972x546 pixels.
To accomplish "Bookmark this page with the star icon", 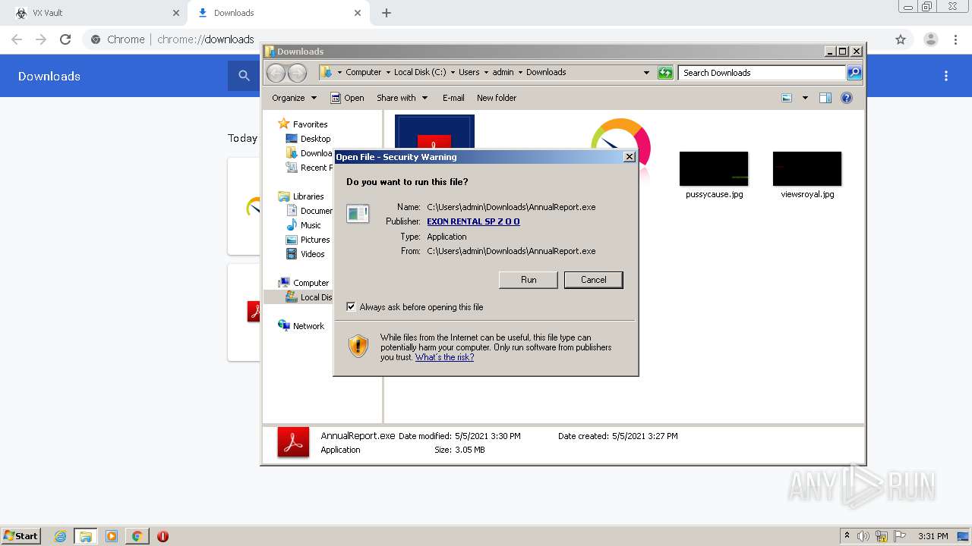I will 900,39.
